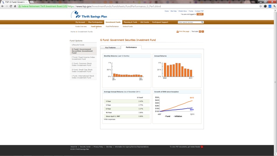Click Investment Funds in the breadcrumb
277x156 pixels.
point(85,32)
